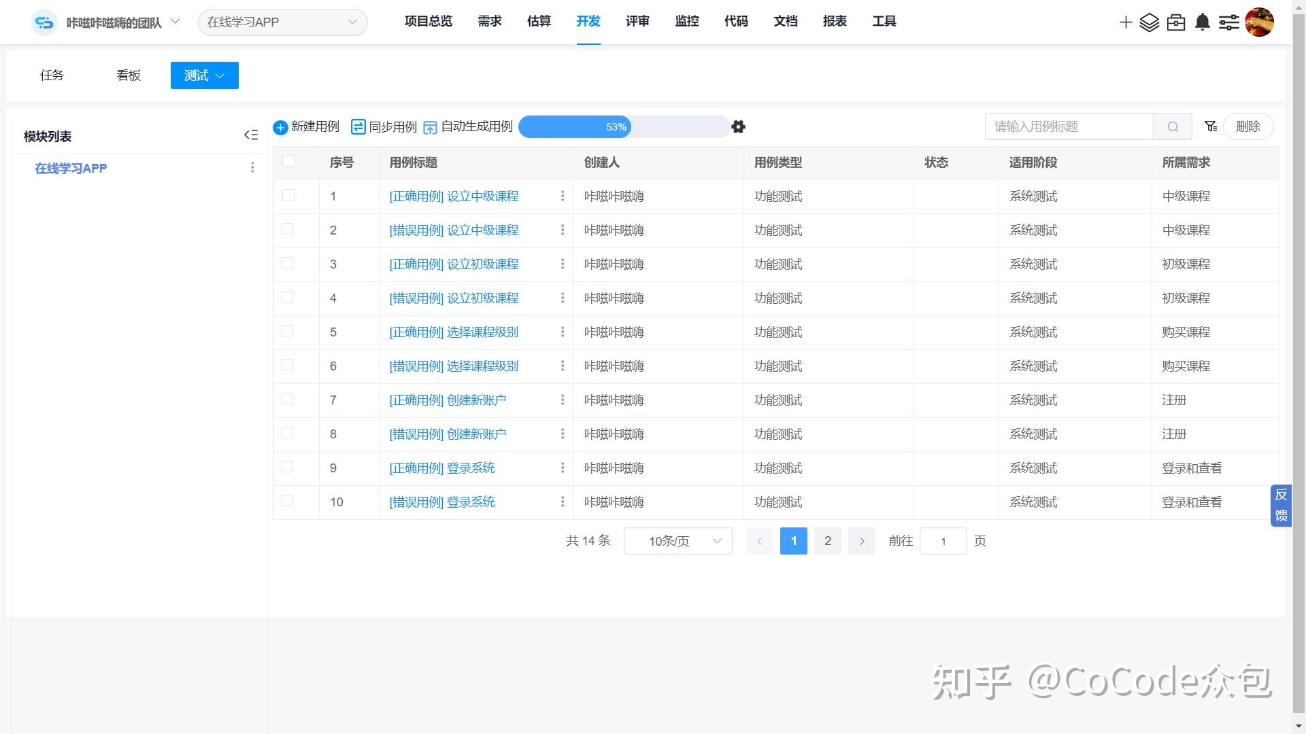
Task: Open the 10条/页 page size dropdown
Action: tap(677, 541)
